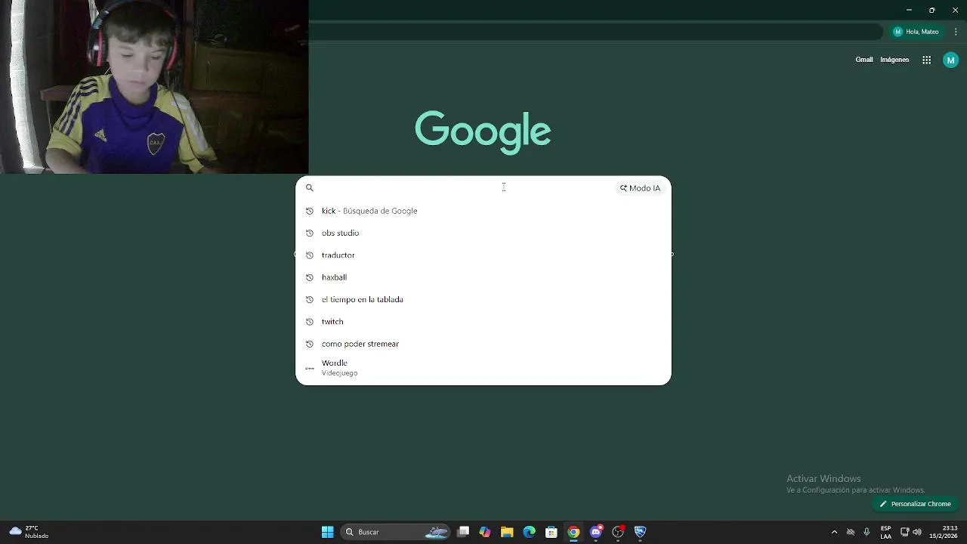The width and height of the screenshot is (967, 544).
Task: Click the microphone tray icon
Action: click(867, 532)
